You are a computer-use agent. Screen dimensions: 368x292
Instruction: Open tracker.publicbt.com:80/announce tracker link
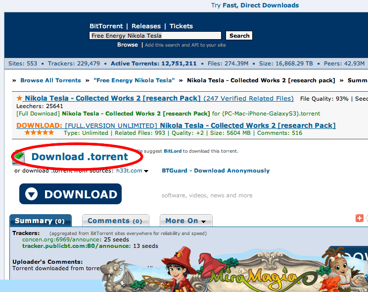pos(75,246)
